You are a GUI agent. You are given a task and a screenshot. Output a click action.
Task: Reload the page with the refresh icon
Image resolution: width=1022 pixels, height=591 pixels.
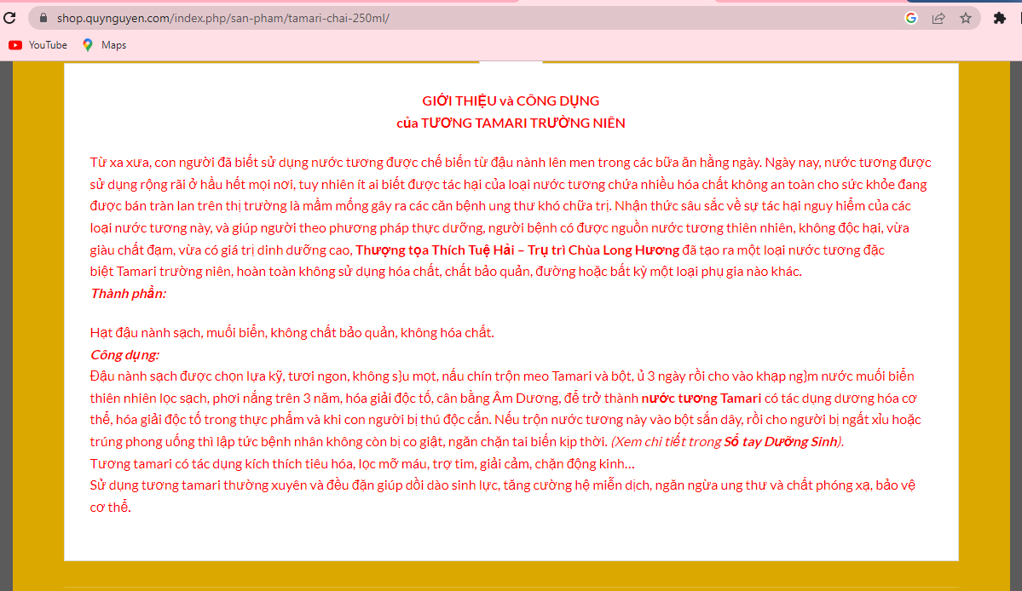9,18
